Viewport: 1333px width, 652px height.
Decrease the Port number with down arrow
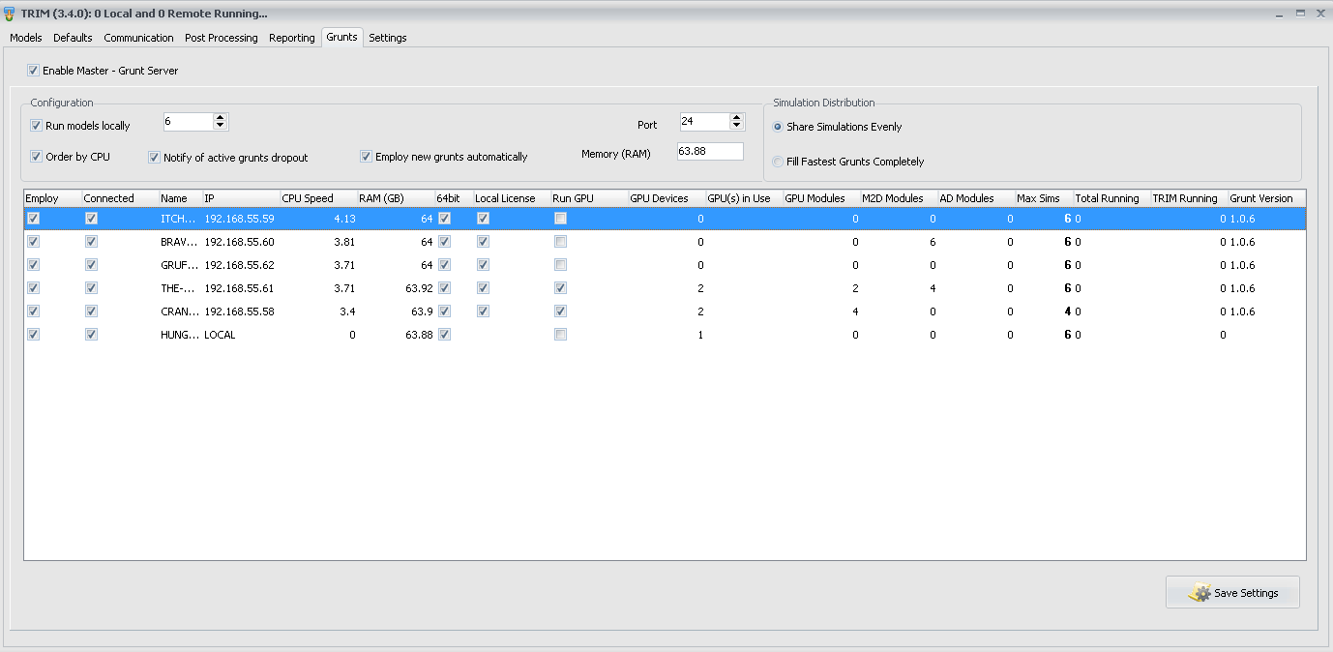click(737, 126)
